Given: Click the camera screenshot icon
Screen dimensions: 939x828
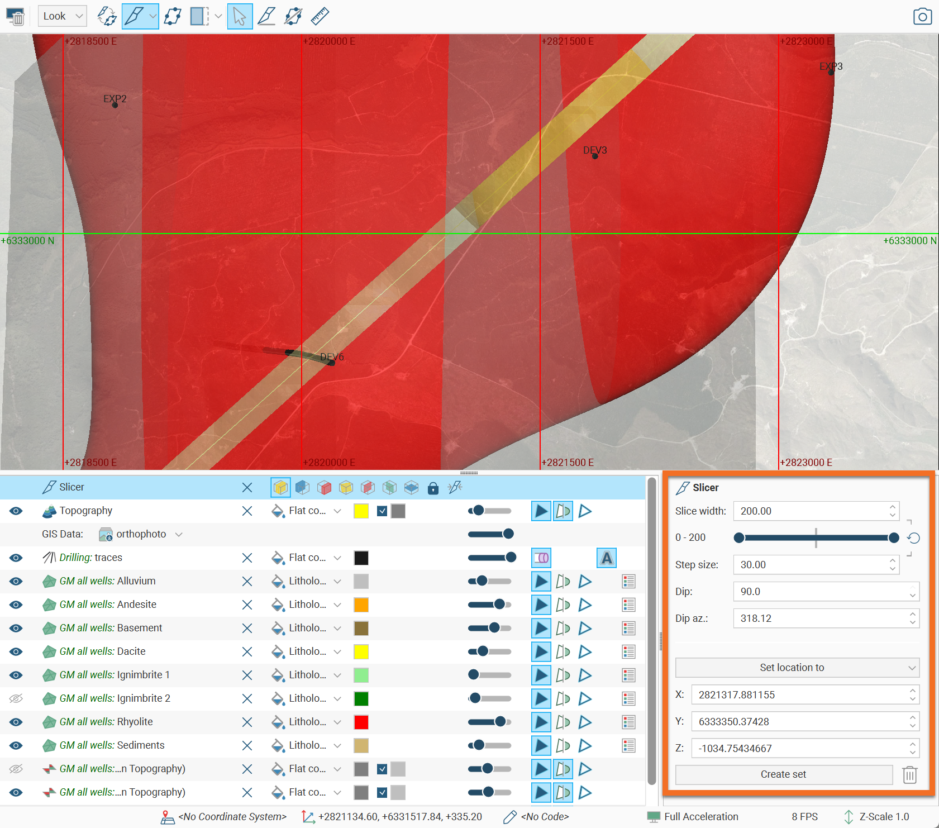Looking at the screenshot, I should tap(922, 16).
